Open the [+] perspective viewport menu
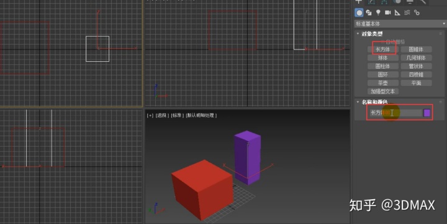The image size is (447, 224). pos(150,116)
